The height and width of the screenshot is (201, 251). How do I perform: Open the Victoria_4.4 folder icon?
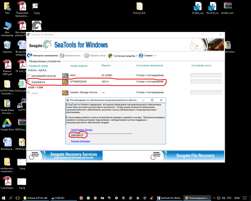coord(140,8)
